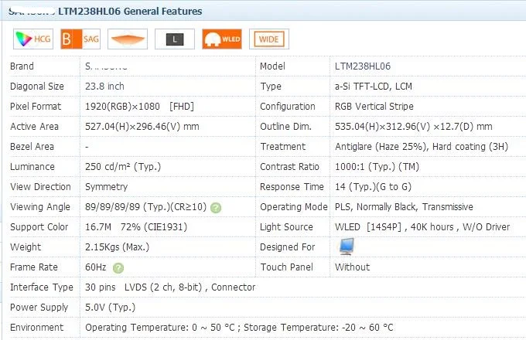Click the Light Source row label
Screen dimensions: 526x340
coord(286,227)
